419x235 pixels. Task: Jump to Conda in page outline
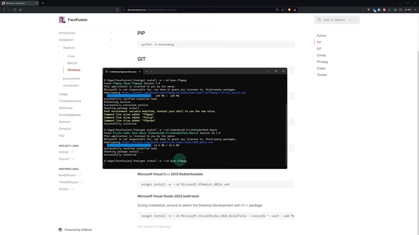321,55
